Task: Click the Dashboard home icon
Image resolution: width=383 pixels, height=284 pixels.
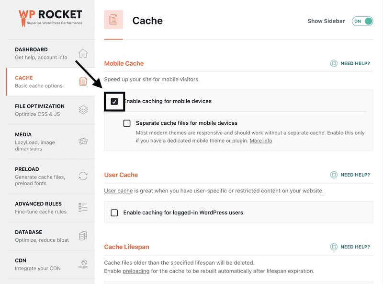Action: pyautogui.click(x=83, y=53)
